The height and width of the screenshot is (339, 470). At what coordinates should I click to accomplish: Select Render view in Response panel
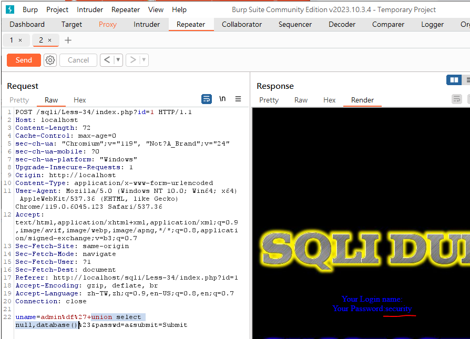coord(362,100)
